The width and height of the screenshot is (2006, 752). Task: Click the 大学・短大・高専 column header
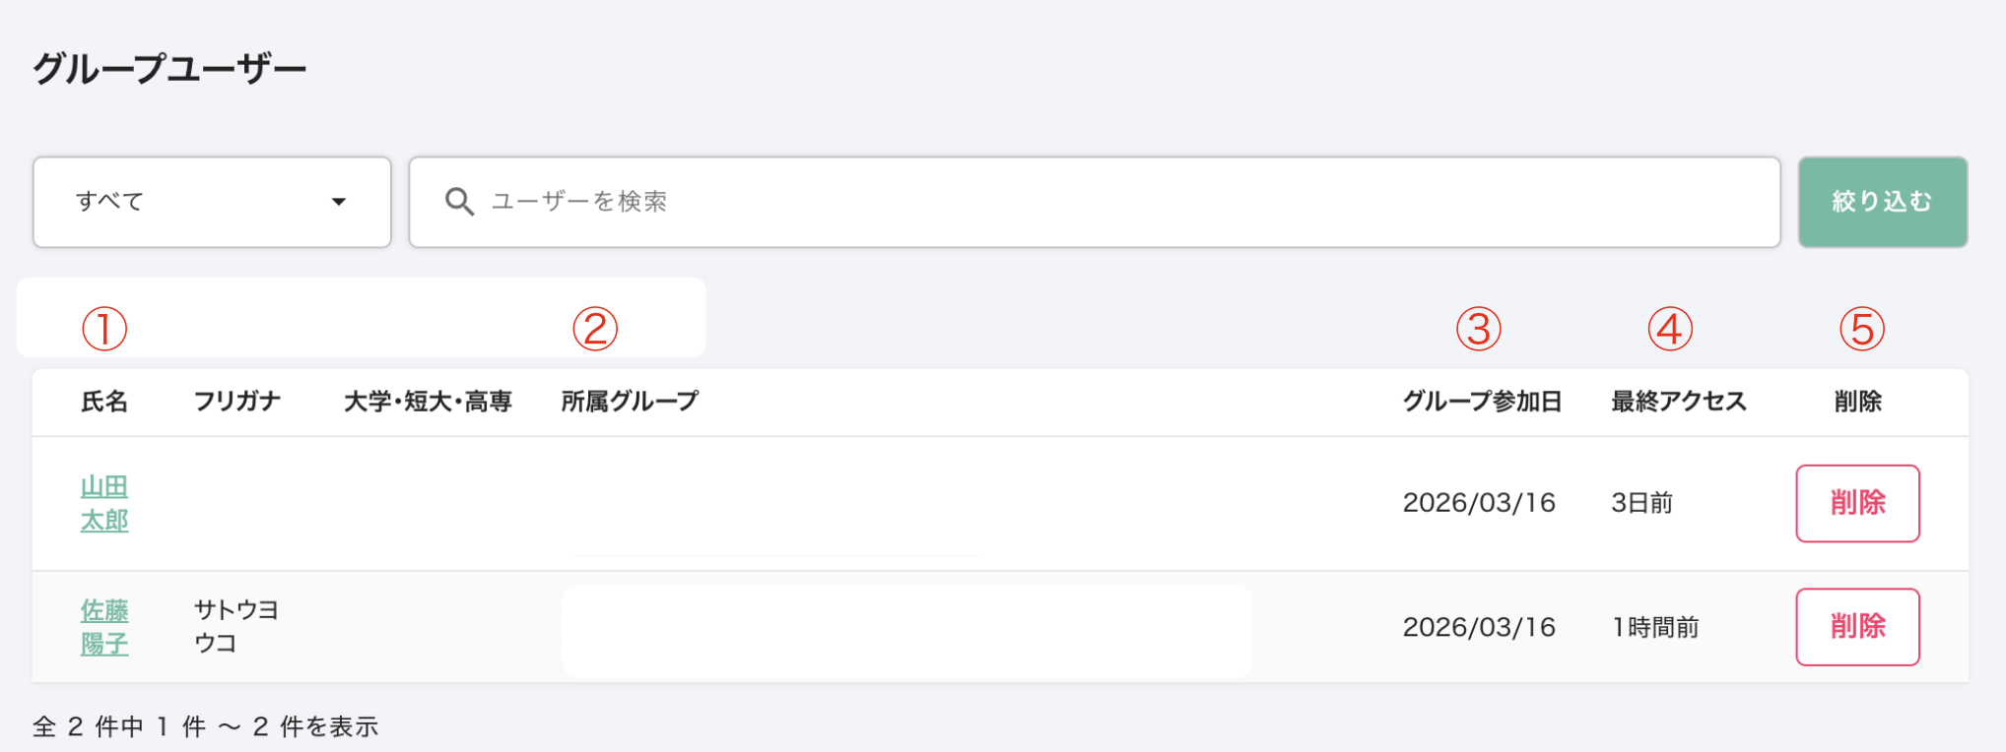[428, 402]
